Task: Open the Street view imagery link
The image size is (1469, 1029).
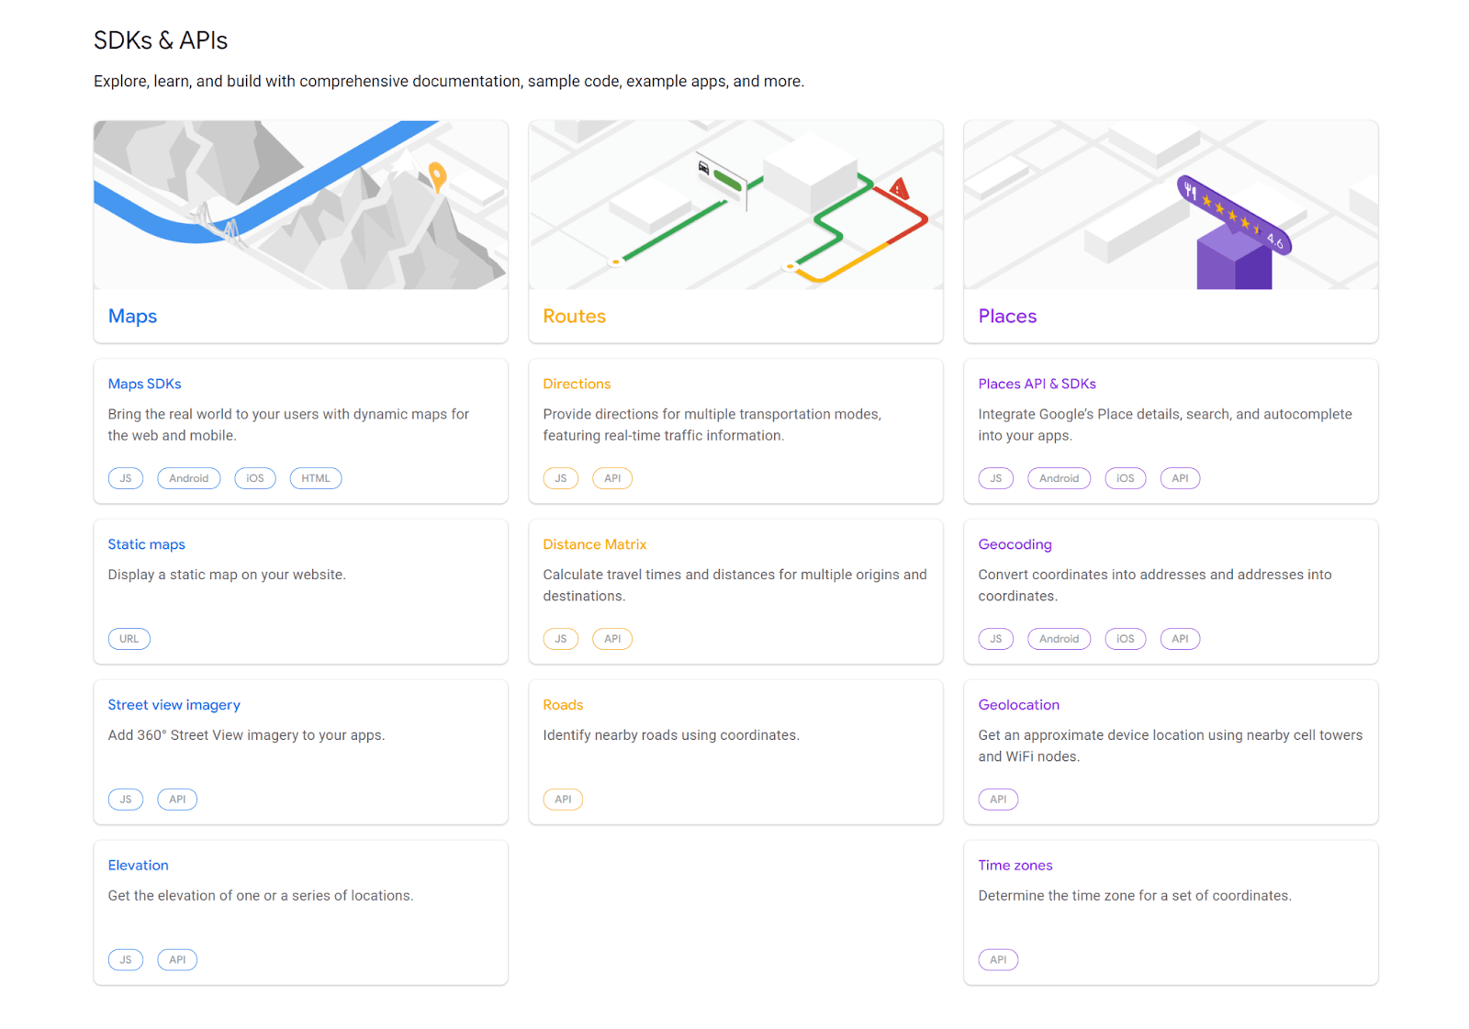Action: click(x=174, y=704)
